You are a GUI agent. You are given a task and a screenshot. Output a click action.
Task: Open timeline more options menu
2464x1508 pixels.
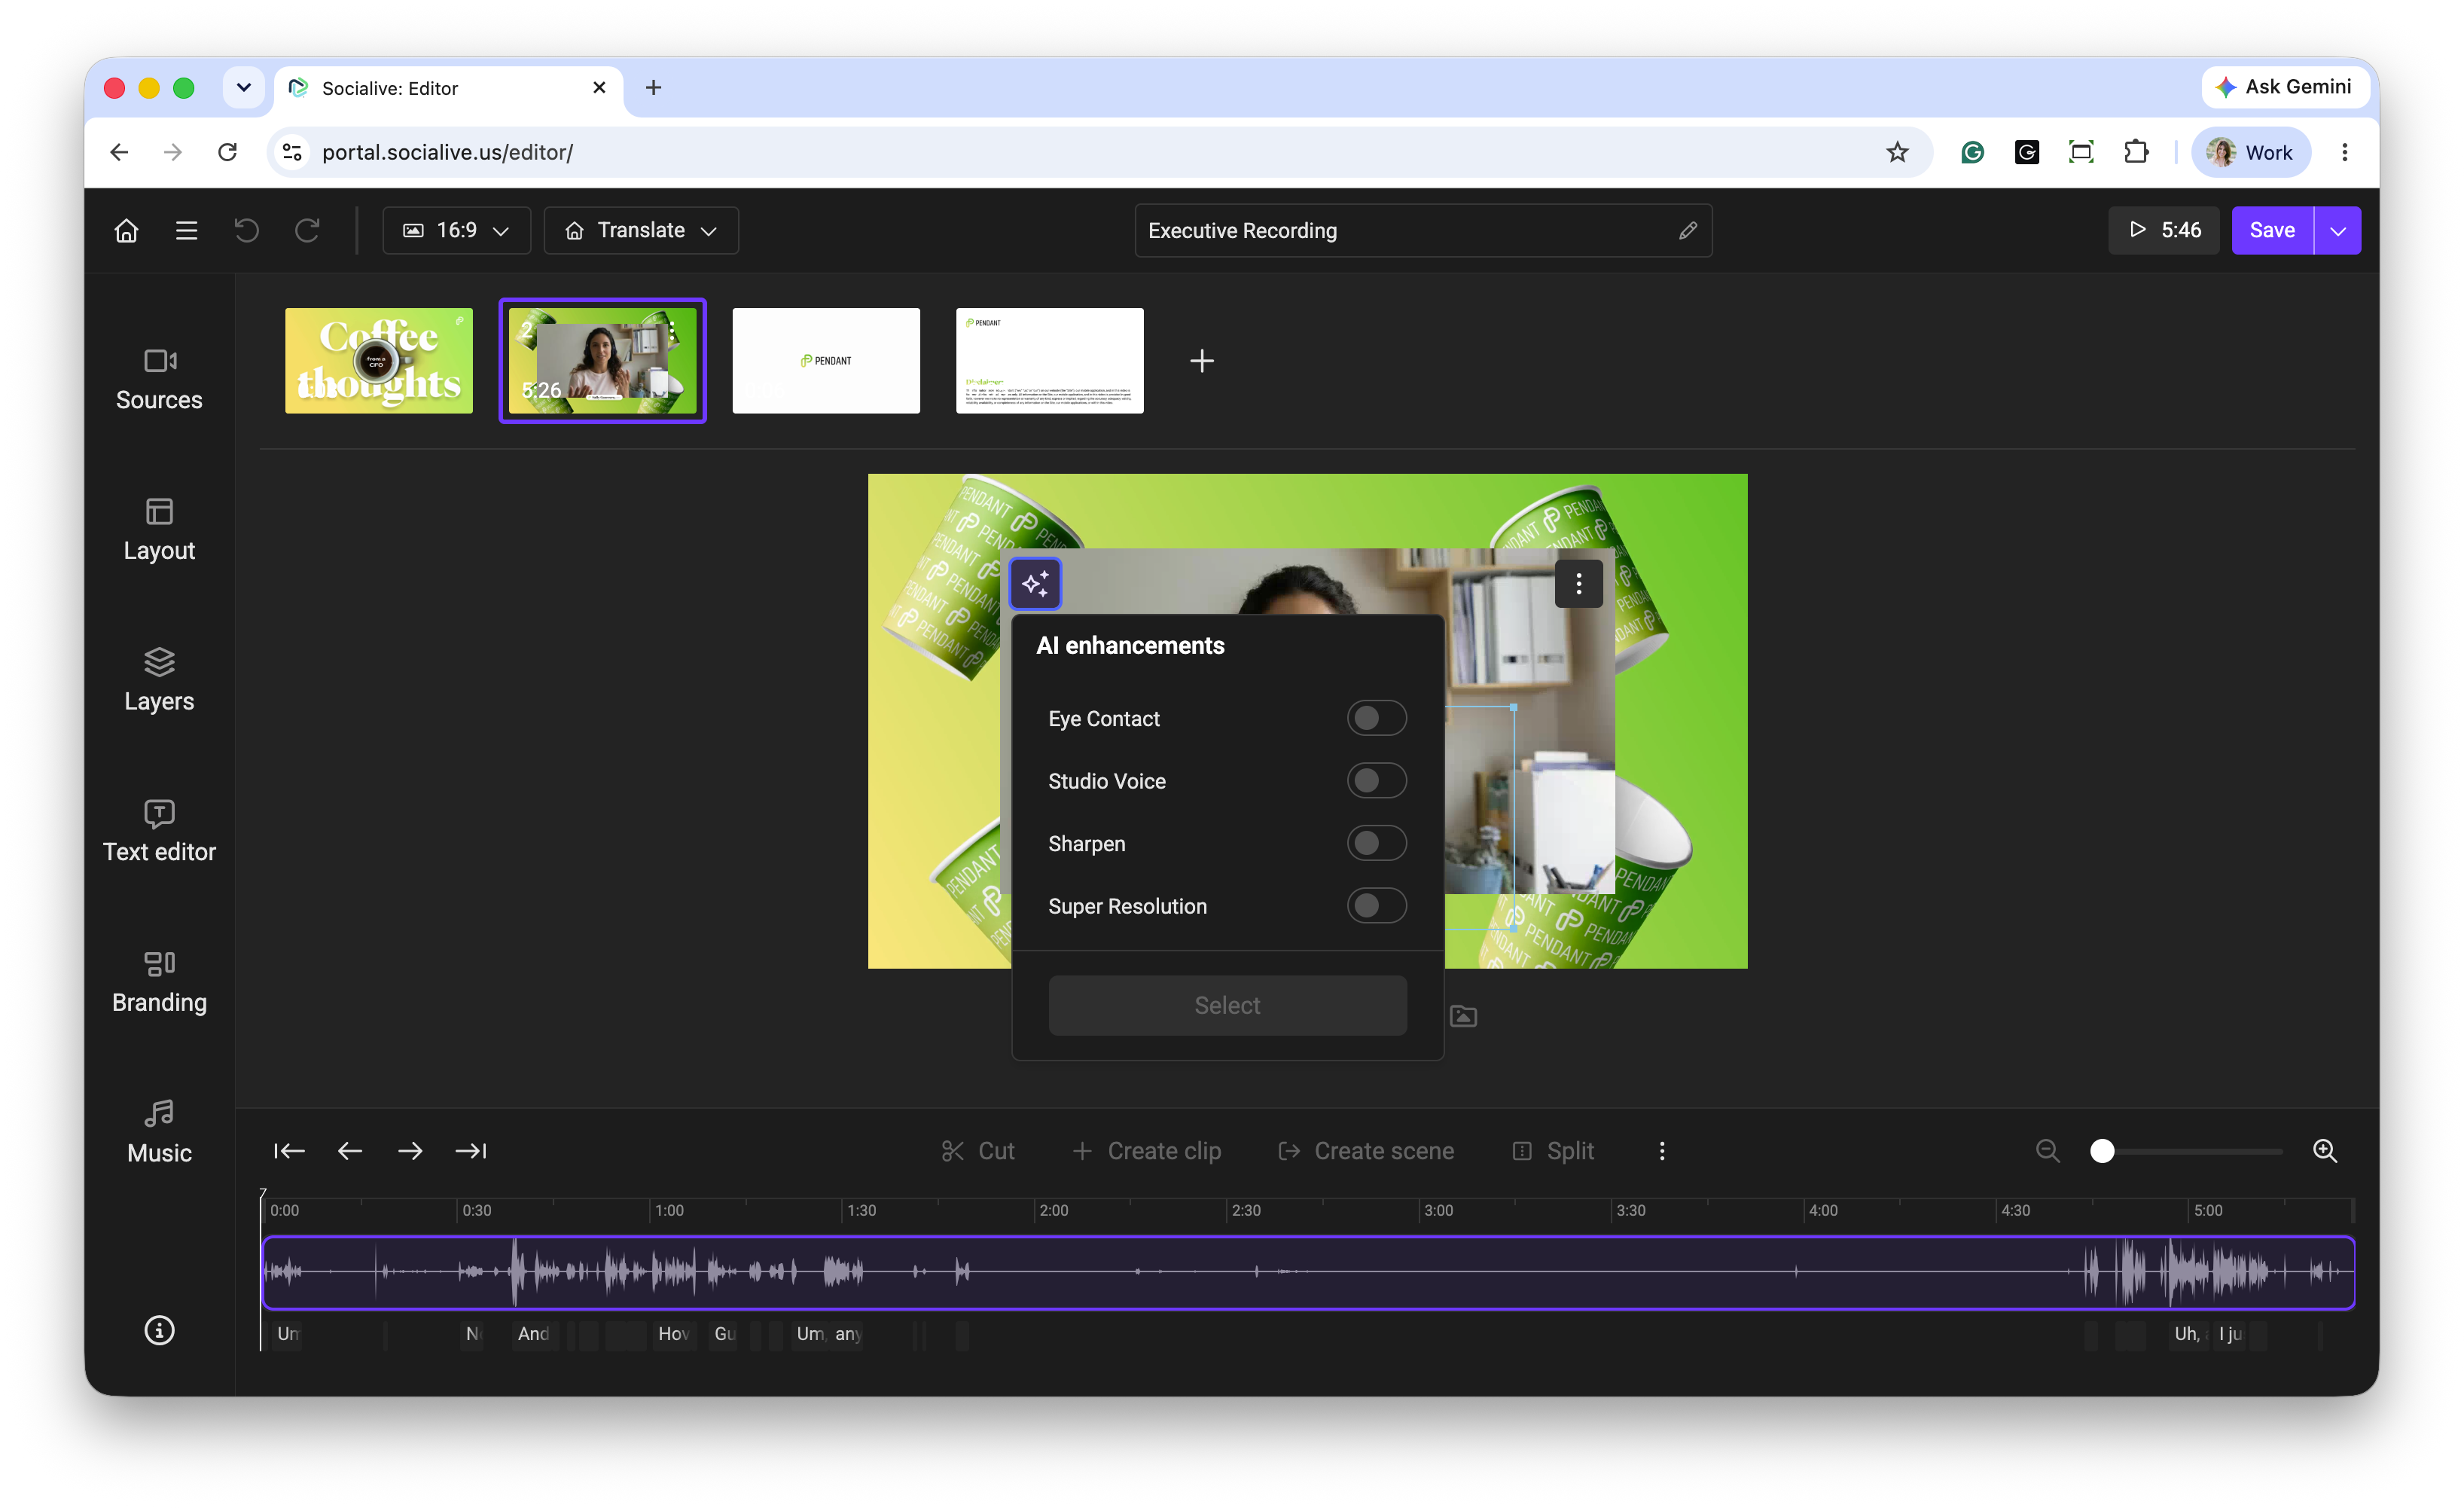(x=1662, y=1151)
